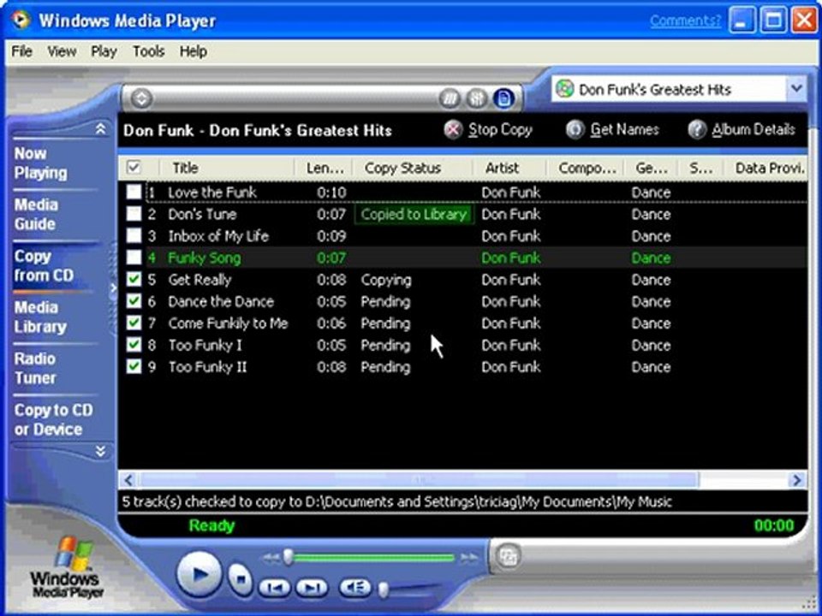Uncheck the Too Funky II checkbox

click(x=134, y=367)
